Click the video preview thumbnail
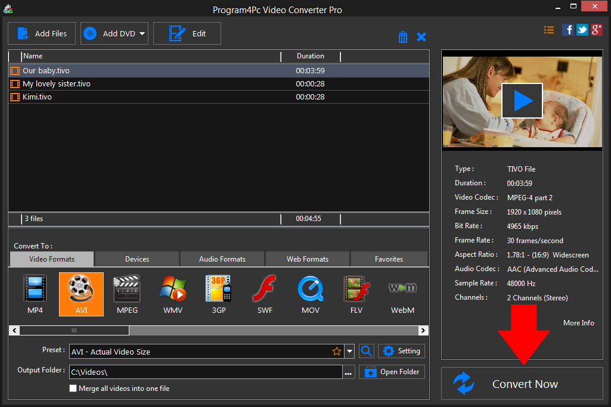This screenshot has height=407, width=611. pyautogui.click(x=522, y=102)
